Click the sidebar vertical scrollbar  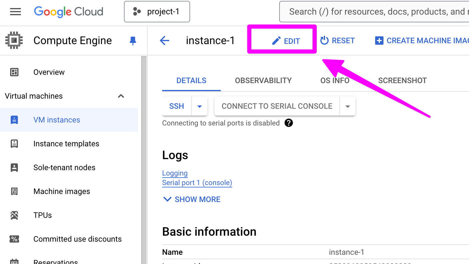click(144, 160)
